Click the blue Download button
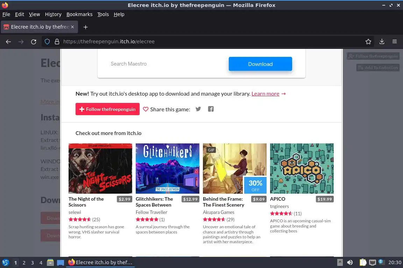Screen dimensions: 403x268 pyautogui.click(x=260, y=64)
